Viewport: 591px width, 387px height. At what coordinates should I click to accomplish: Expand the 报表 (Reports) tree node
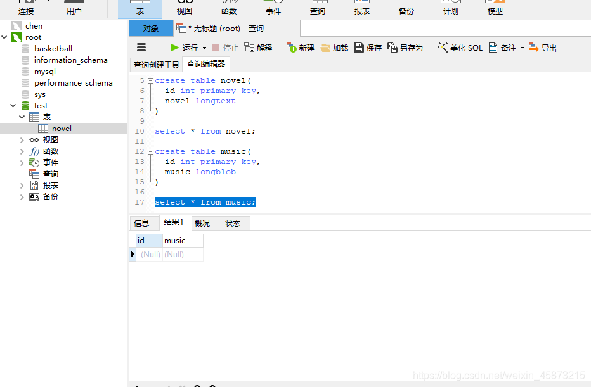click(x=22, y=186)
